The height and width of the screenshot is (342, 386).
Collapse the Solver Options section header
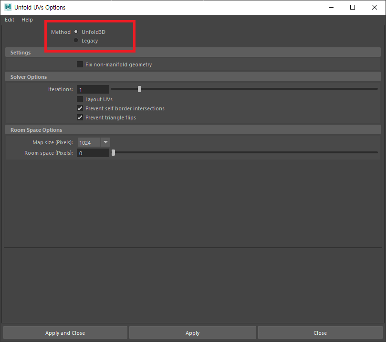point(193,77)
